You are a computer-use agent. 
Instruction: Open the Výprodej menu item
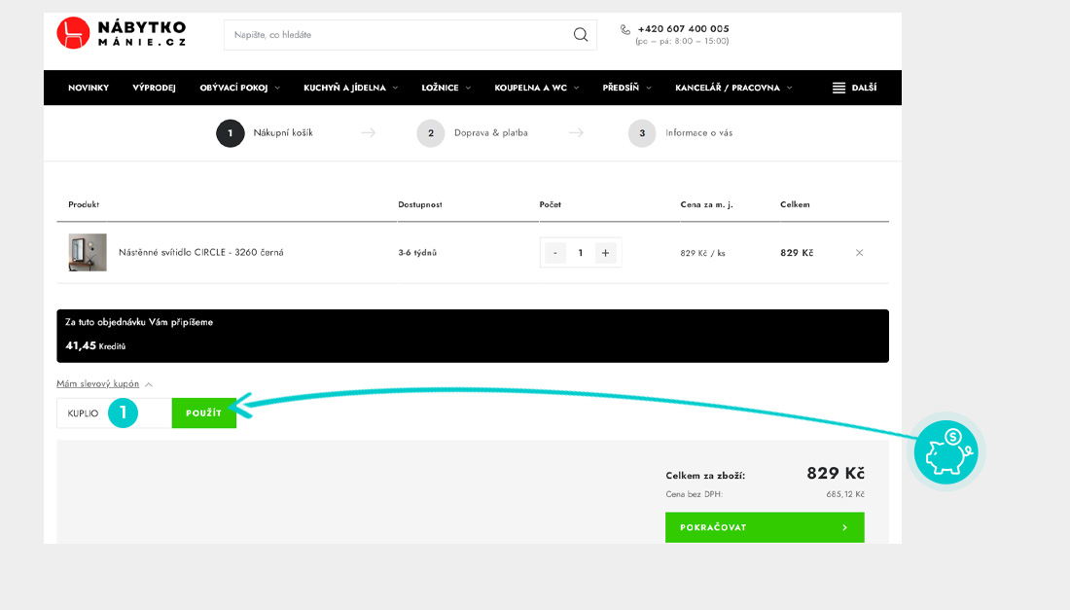pyautogui.click(x=154, y=88)
